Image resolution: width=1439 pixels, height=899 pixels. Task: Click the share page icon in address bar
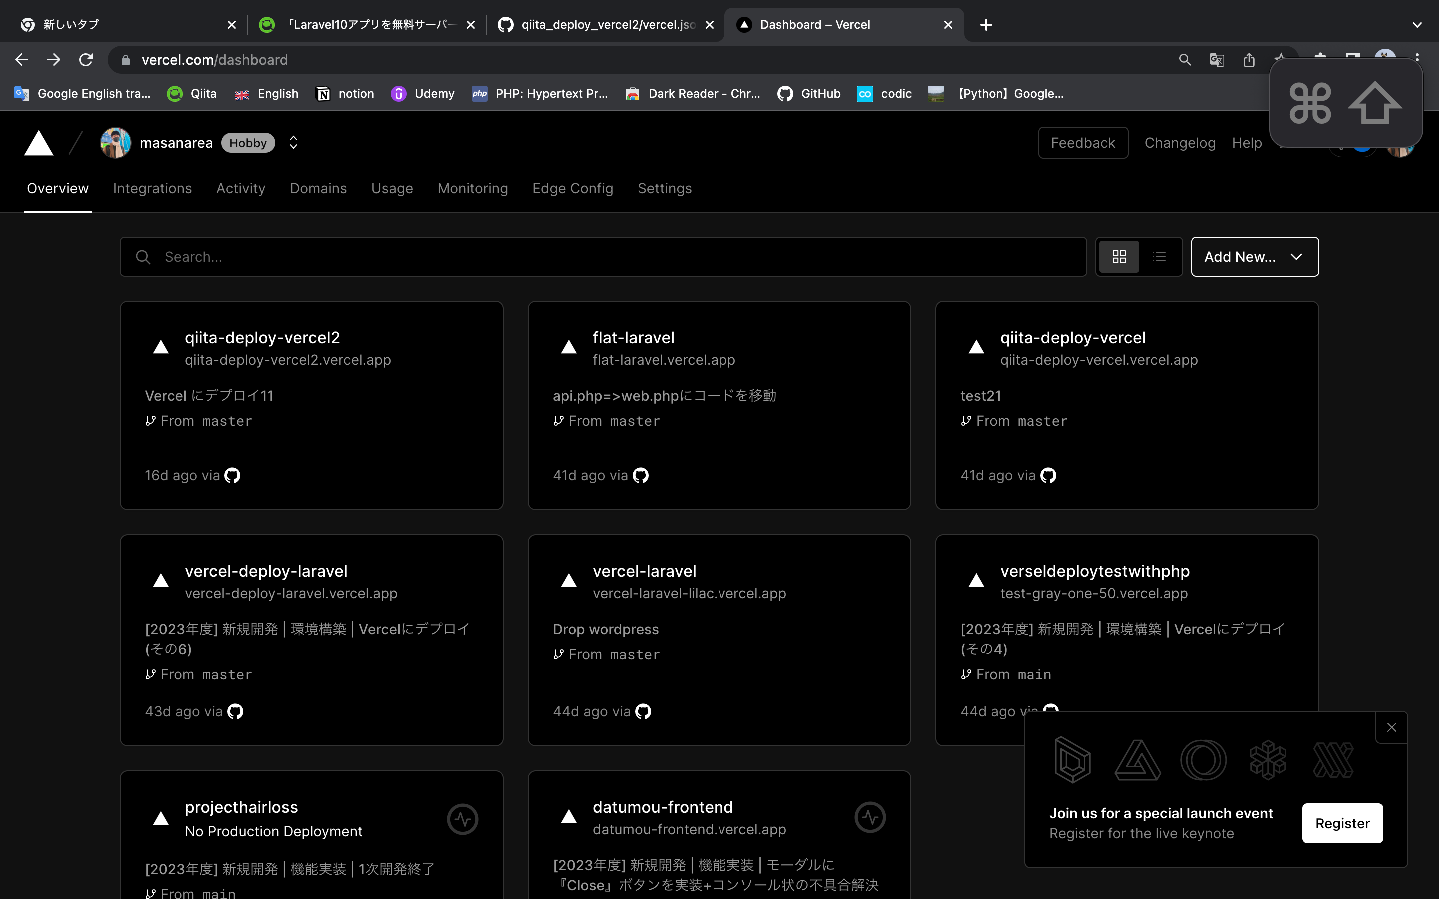click(1249, 60)
